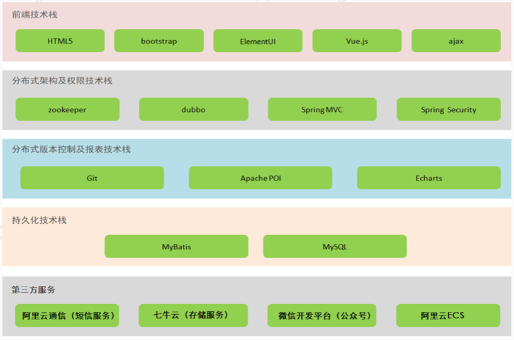Click the HTML5 box
The image size is (514, 340).
pyautogui.click(x=60, y=41)
